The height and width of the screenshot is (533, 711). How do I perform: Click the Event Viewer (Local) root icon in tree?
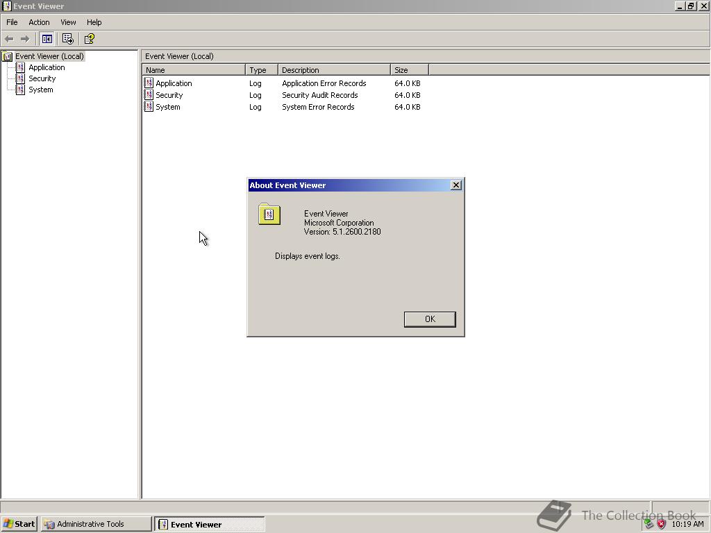point(7,57)
